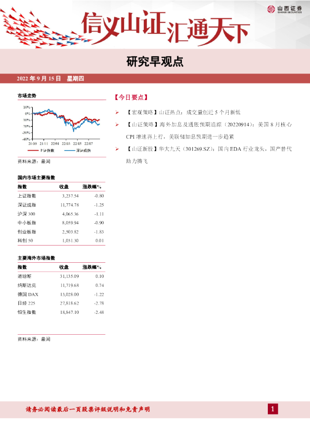The width and height of the screenshot is (310, 439).
Task: Open the 宏观策略 山证热点 headline
Action: pyautogui.click(x=183, y=113)
